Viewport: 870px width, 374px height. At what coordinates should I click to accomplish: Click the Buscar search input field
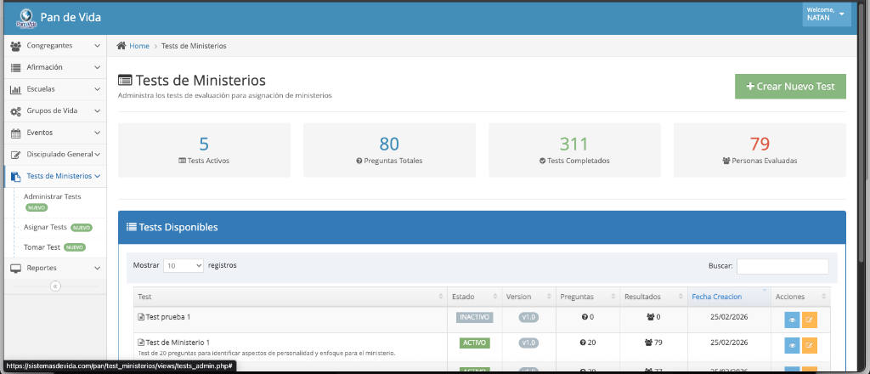pos(782,266)
